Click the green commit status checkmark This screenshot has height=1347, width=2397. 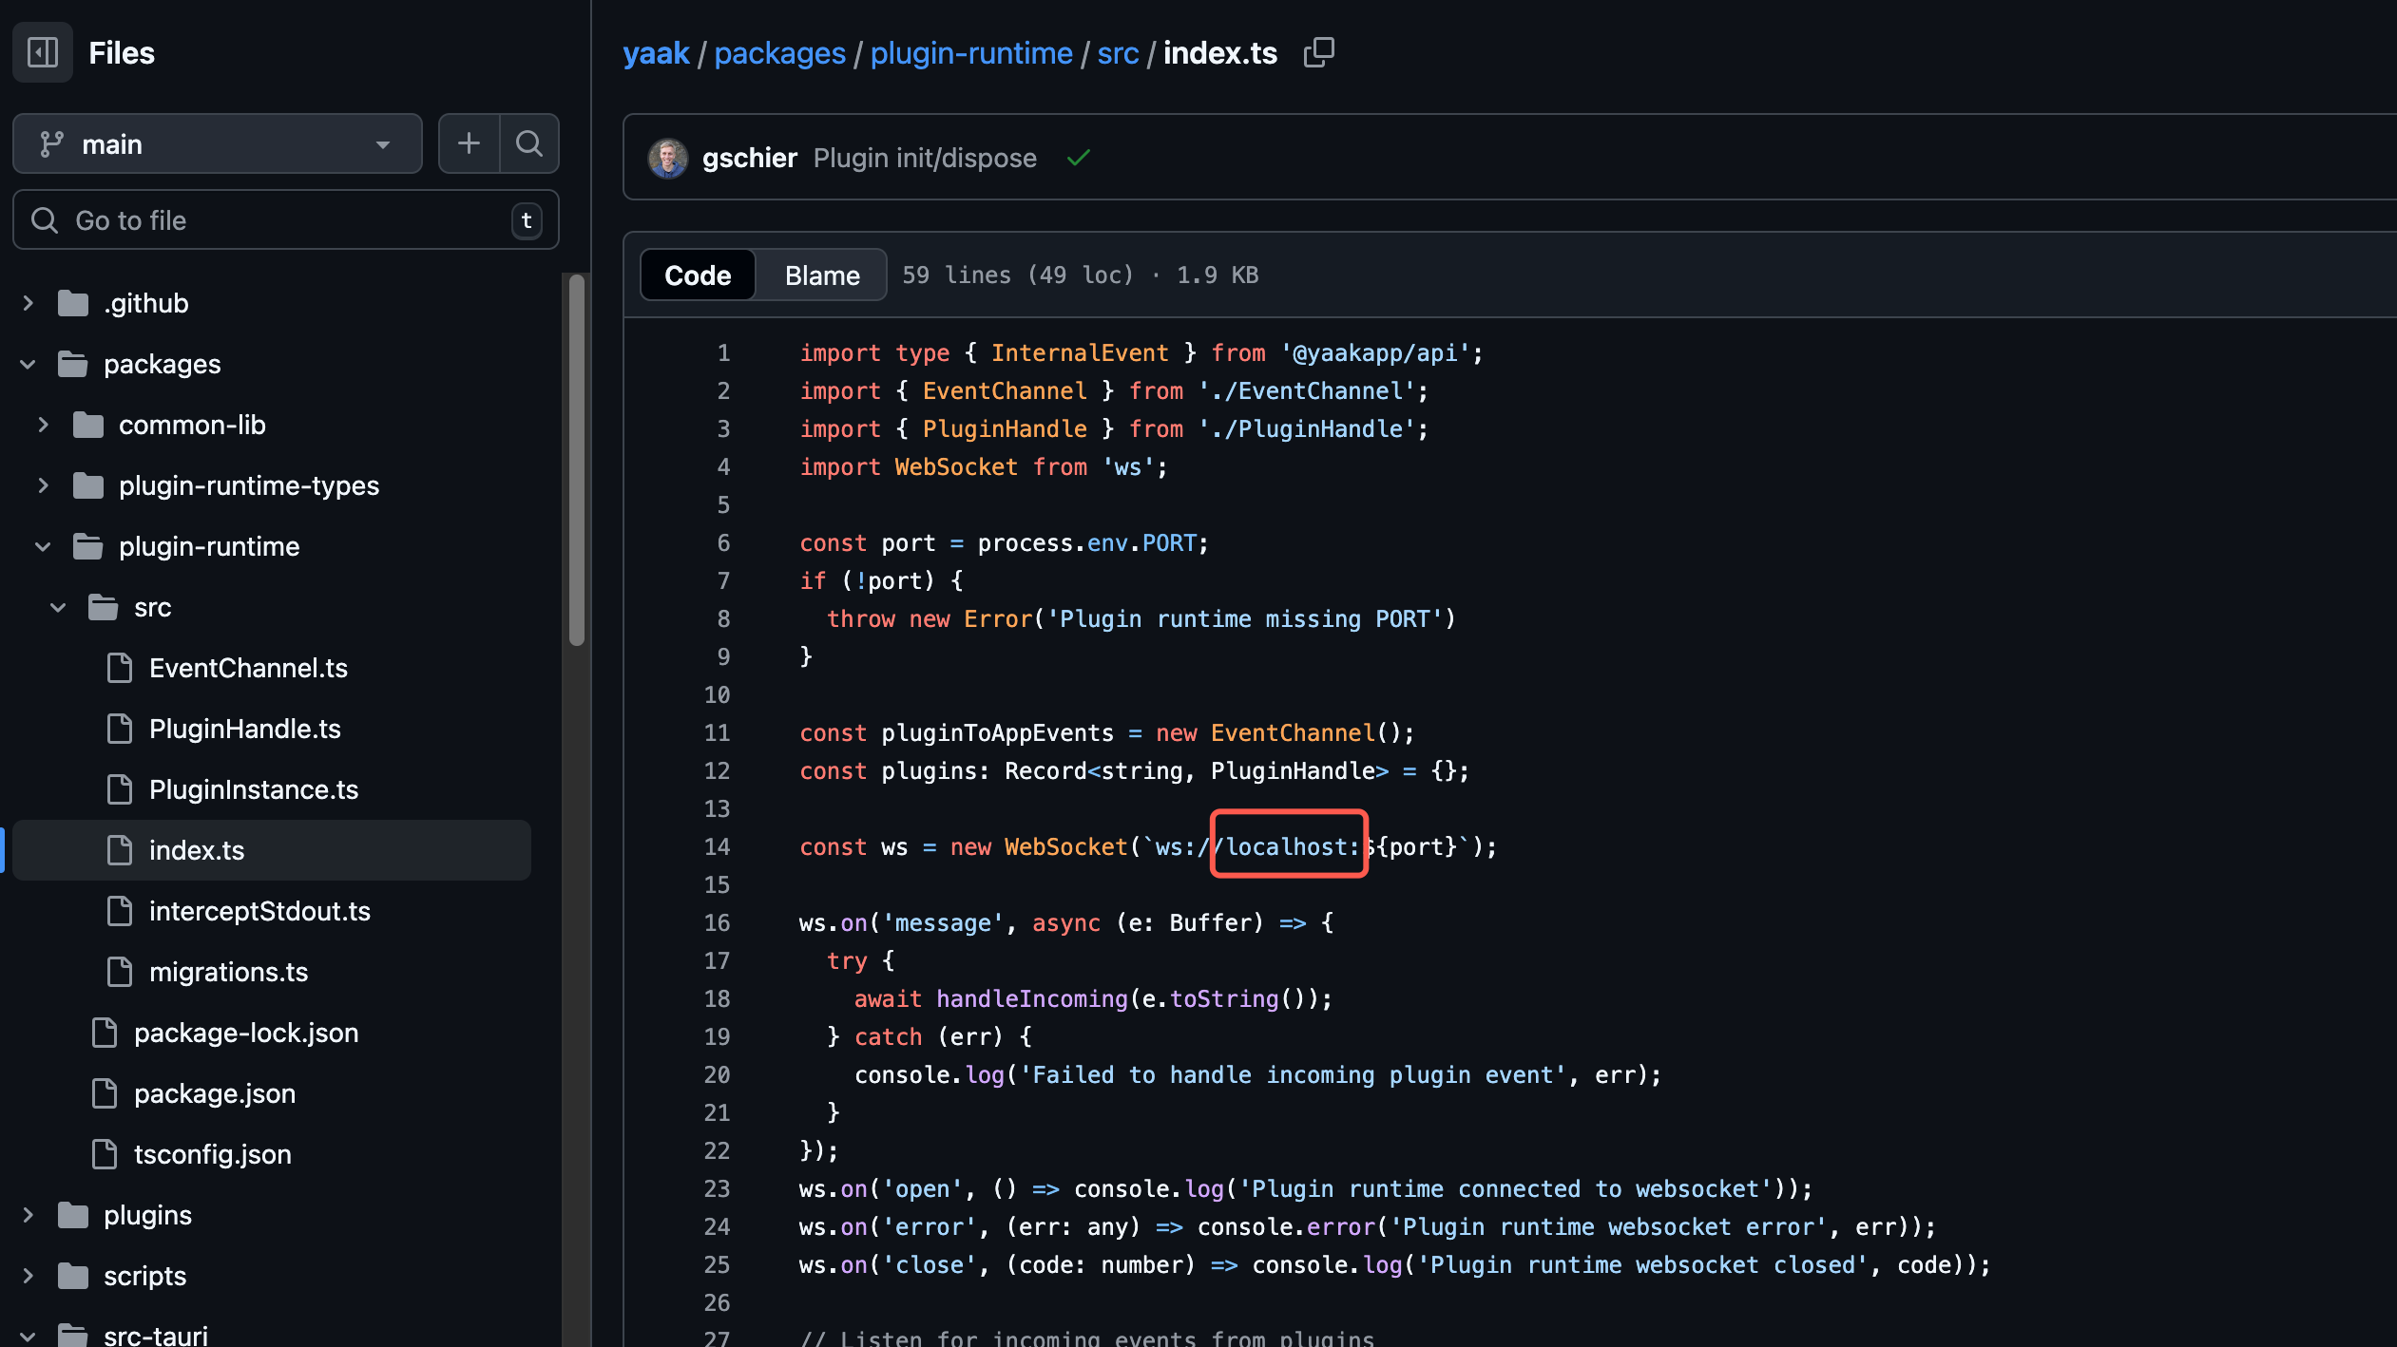coord(1078,158)
